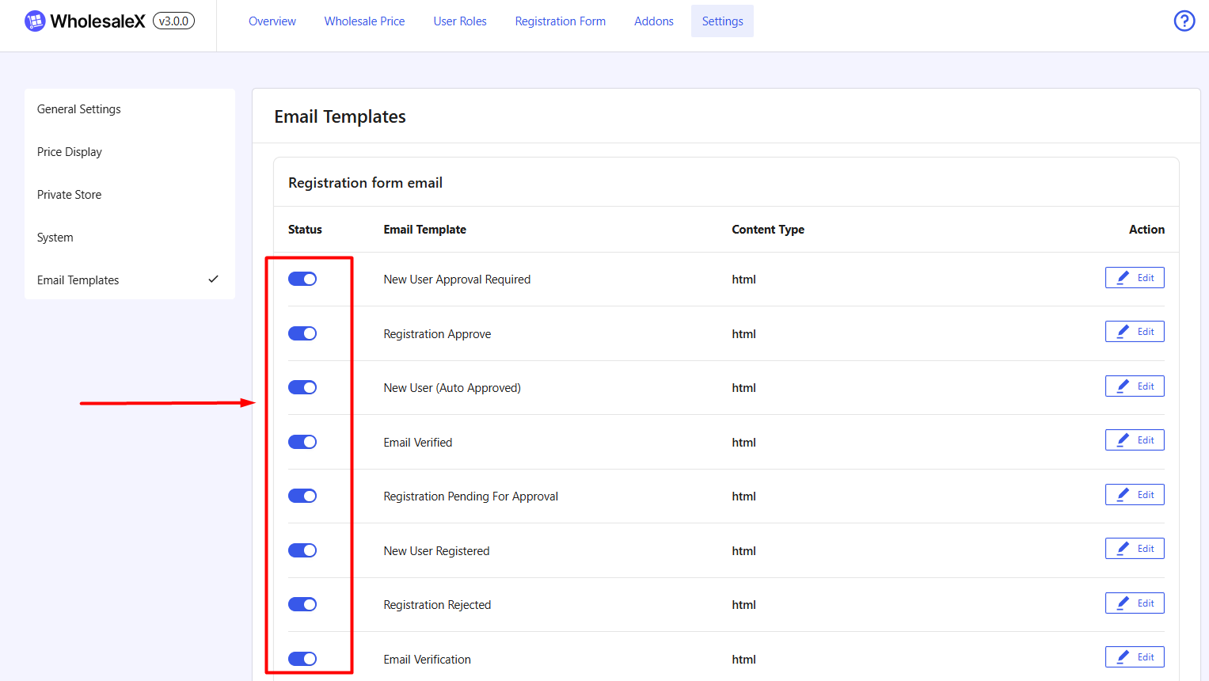Toggle New User (Auto Approved) status
Screen dimensions: 1209x681
[x=302, y=387]
